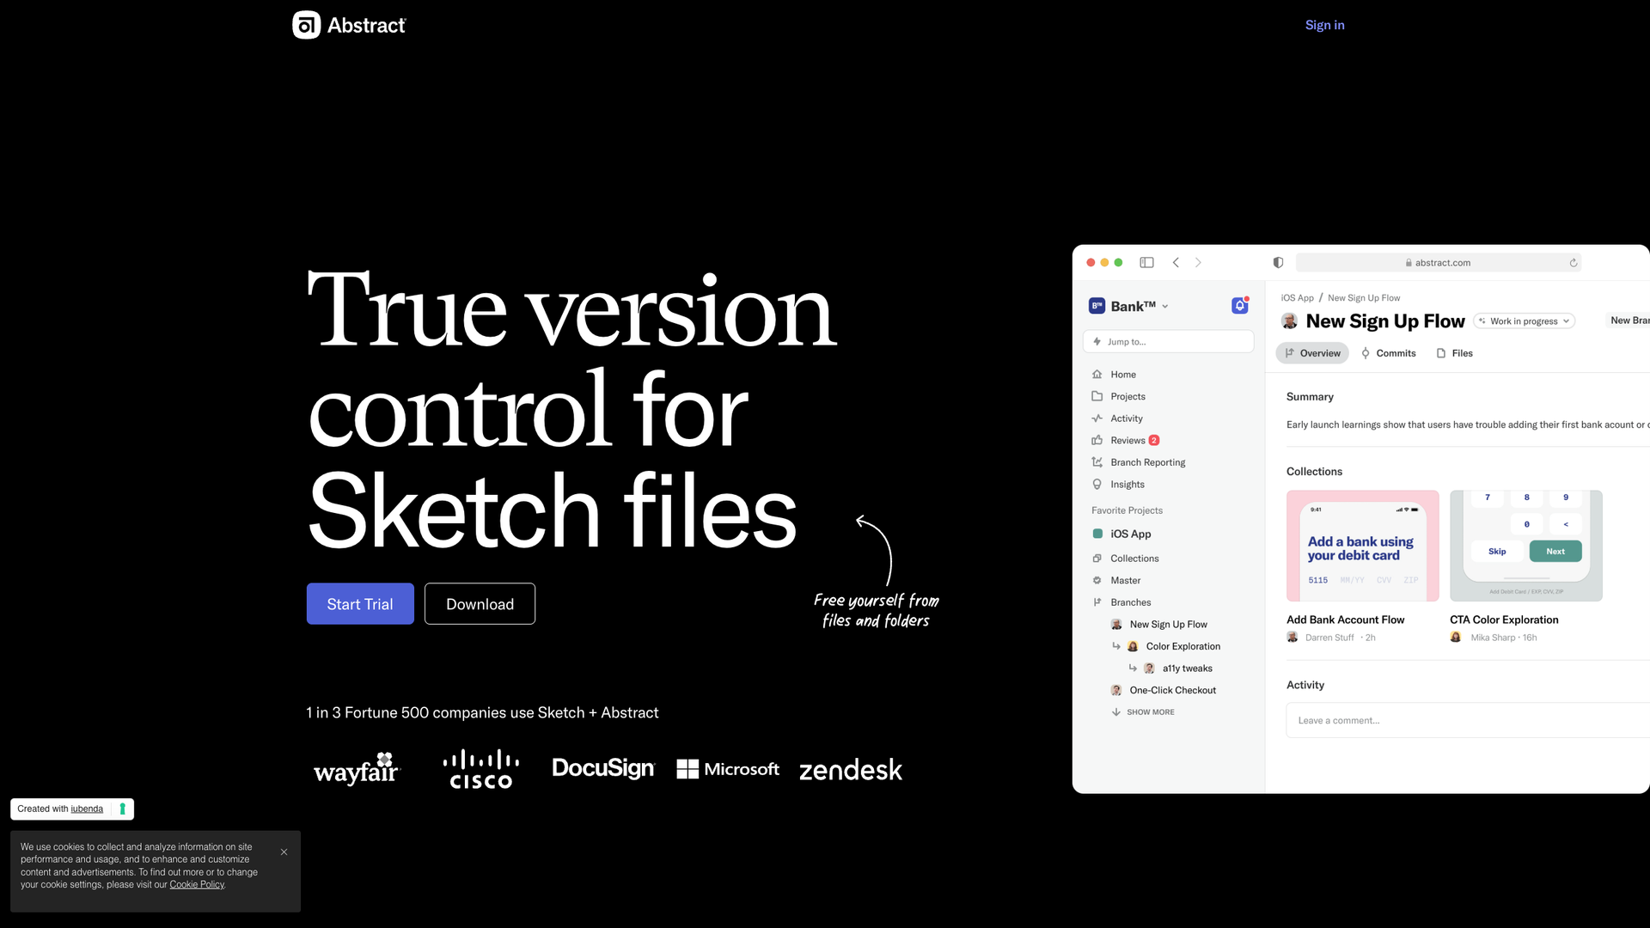The height and width of the screenshot is (928, 1650).
Task: Open Insights in the sidebar
Action: [x=1127, y=485]
